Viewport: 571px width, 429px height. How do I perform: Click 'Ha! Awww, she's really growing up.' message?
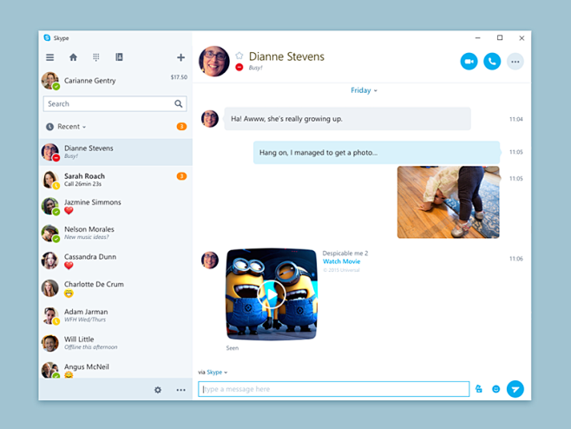pyautogui.click(x=347, y=119)
